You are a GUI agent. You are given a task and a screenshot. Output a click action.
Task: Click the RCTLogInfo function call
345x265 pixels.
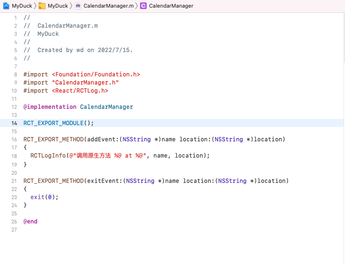click(x=48, y=156)
